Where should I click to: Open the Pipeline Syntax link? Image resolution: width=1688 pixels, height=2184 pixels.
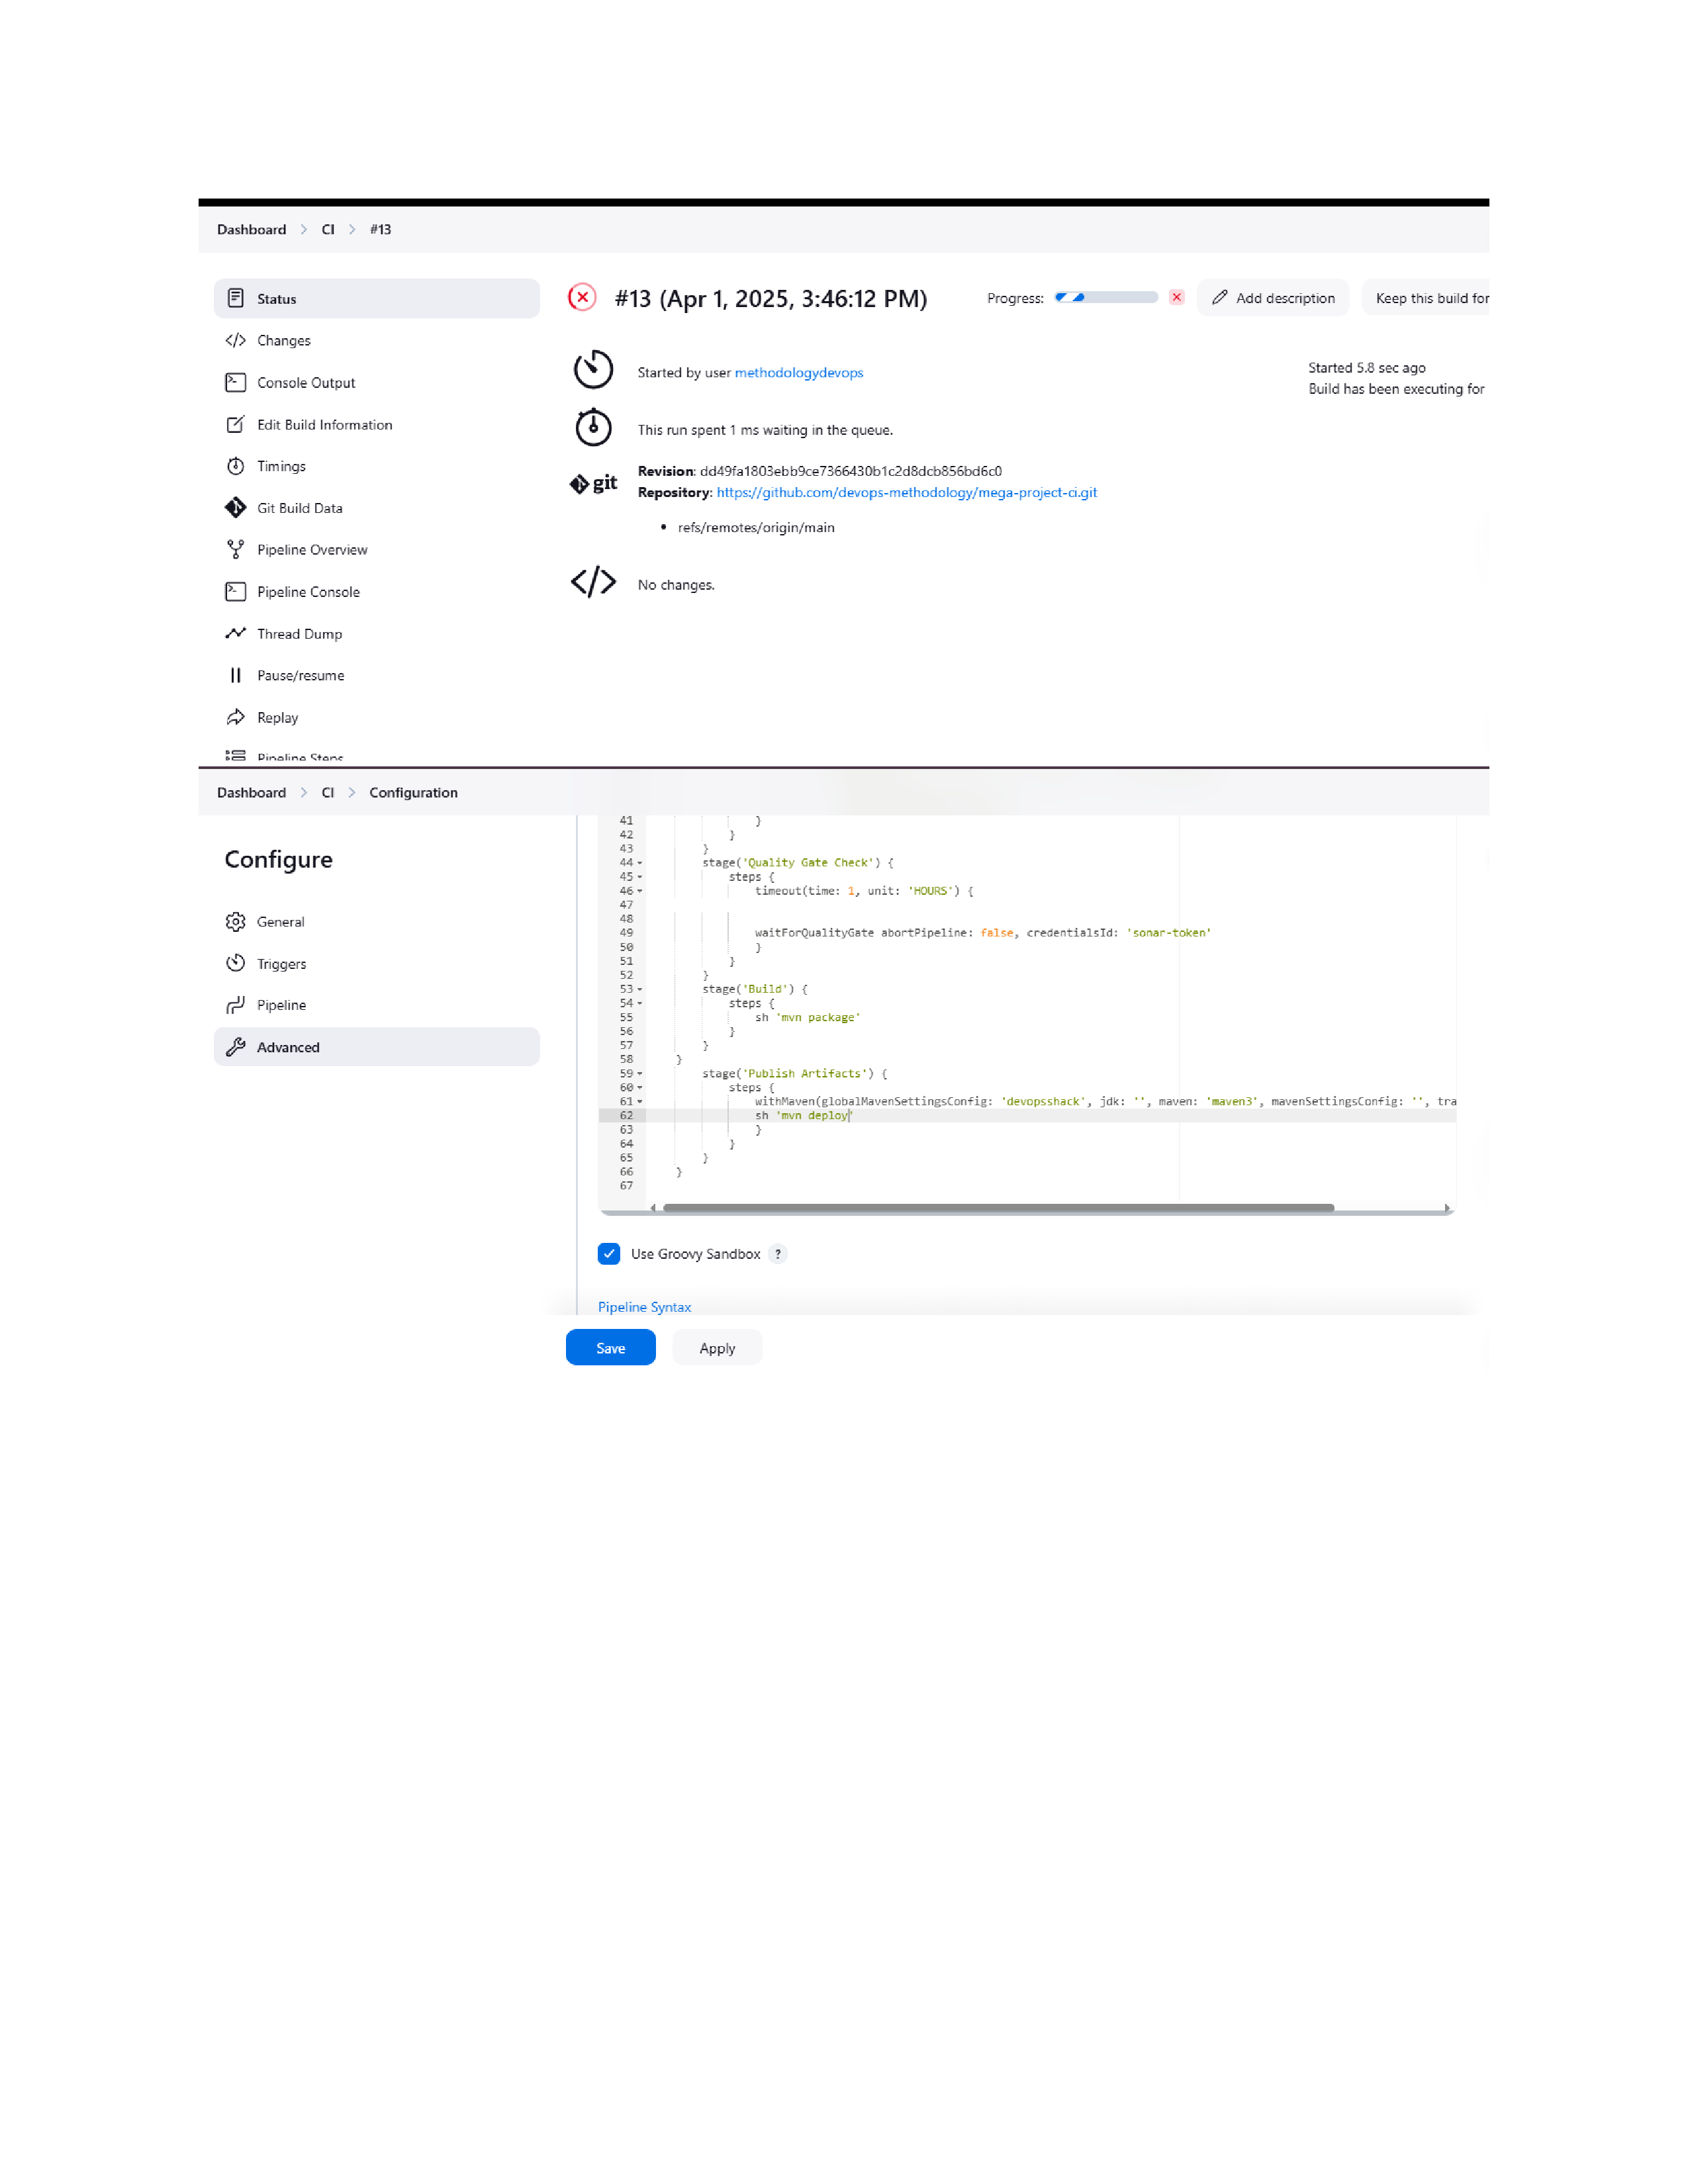[644, 1307]
